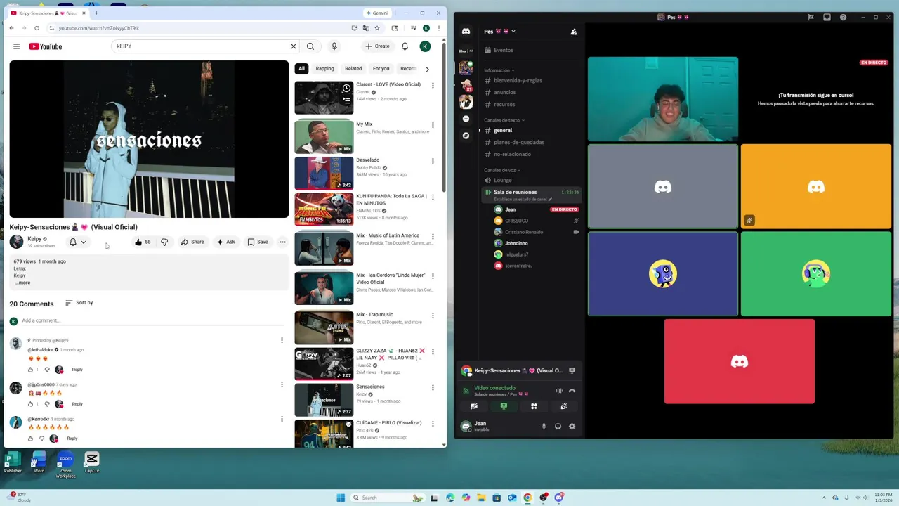Screen dimensions: 899x506
Task: Click the Ask button under video
Action: 225,242
